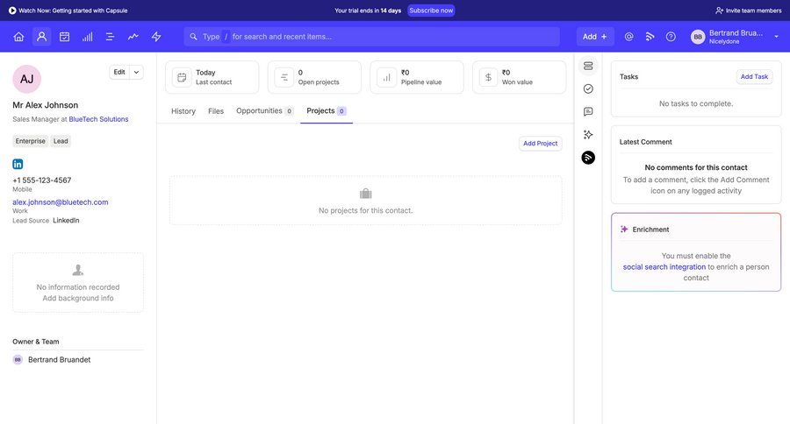The width and height of the screenshot is (790, 424).
Task: Go to the Home dashboard icon
Action: coord(18,37)
